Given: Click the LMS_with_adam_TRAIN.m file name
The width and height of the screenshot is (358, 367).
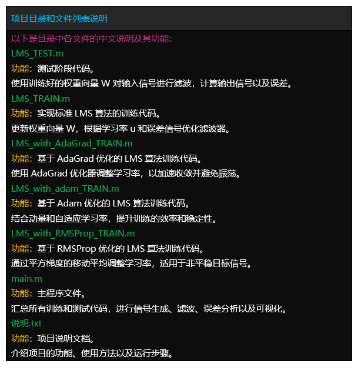Looking at the screenshot, I should coord(65,189).
